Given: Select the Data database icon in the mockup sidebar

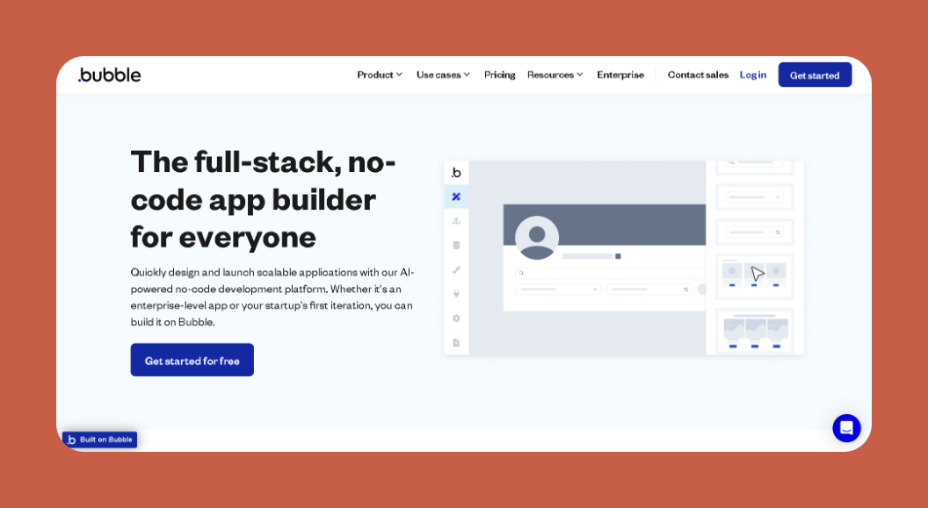Looking at the screenshot, I should tap(456, 245).
